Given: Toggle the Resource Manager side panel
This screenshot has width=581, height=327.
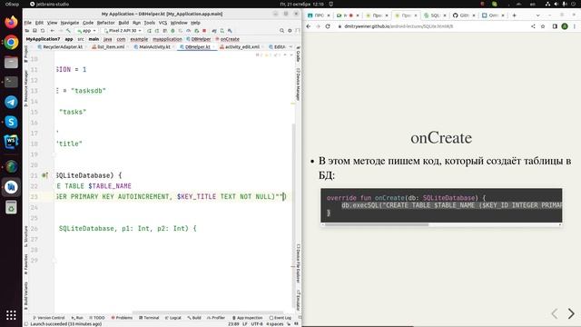Looking at the screenshot, I should [x=25, y=89].
